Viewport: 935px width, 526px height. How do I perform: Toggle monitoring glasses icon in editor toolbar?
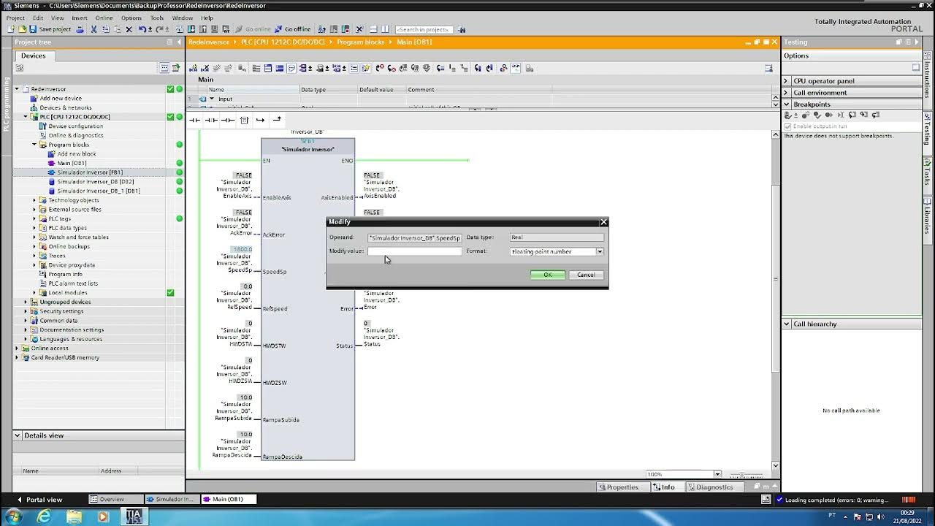tap(516, 68)
